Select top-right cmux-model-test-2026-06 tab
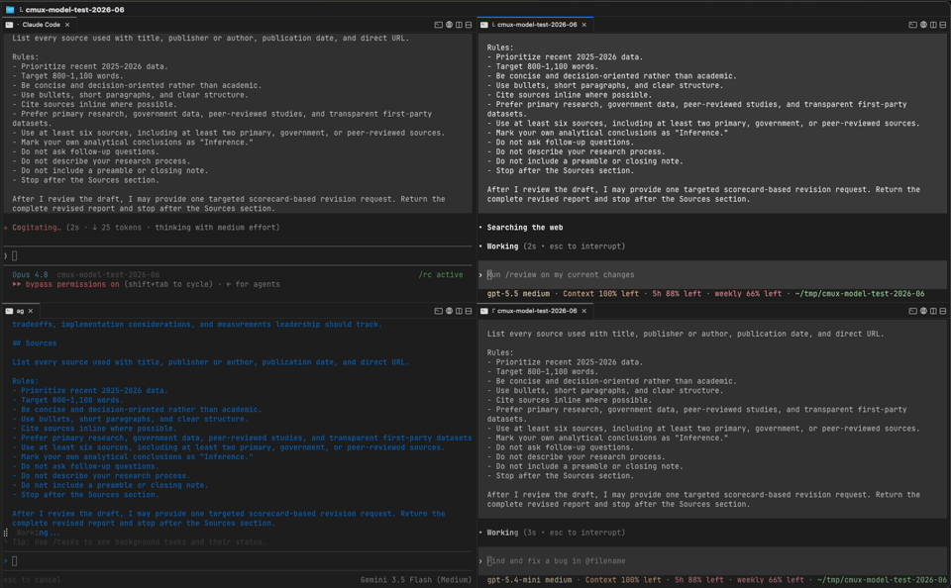Viewport: 951px width, 588px height. point(535,25)
